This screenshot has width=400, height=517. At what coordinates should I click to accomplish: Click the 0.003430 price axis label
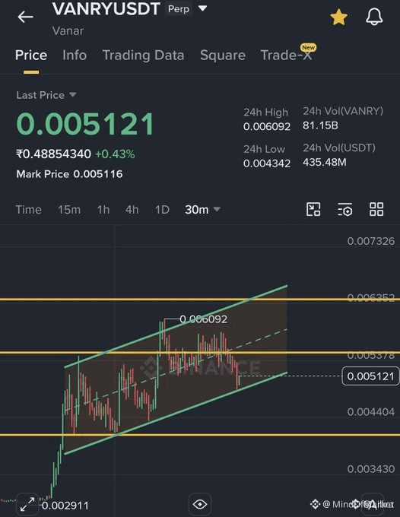click(x=370, y=469)
